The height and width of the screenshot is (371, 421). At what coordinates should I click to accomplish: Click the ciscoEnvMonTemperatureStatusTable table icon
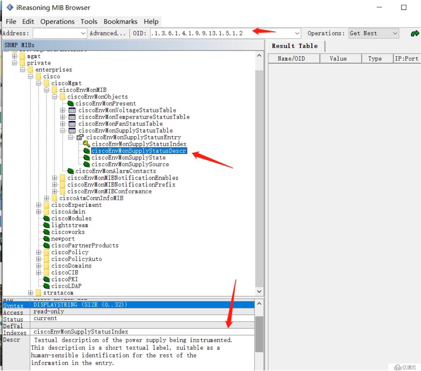[72, 117]
